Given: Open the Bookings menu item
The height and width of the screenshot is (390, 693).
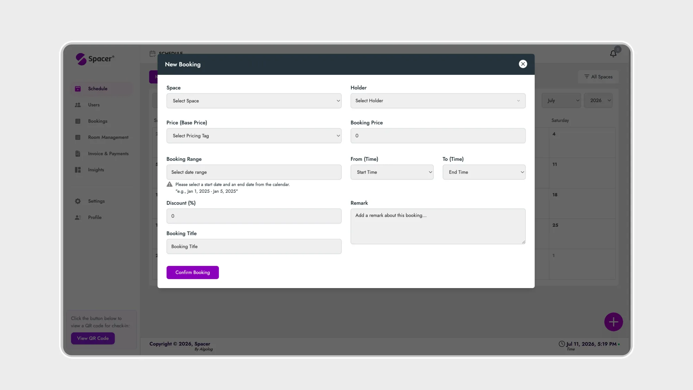Looking at the screenshot, I should [97, 121].
